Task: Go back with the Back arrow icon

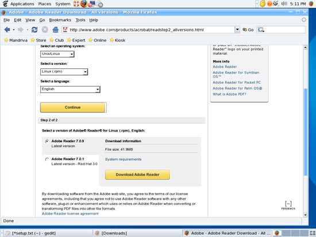Action: coord(7,30)
